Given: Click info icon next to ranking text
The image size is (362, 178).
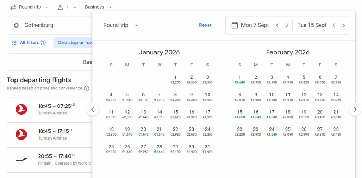Looking at the screenshot, I should tap(87, 88).
